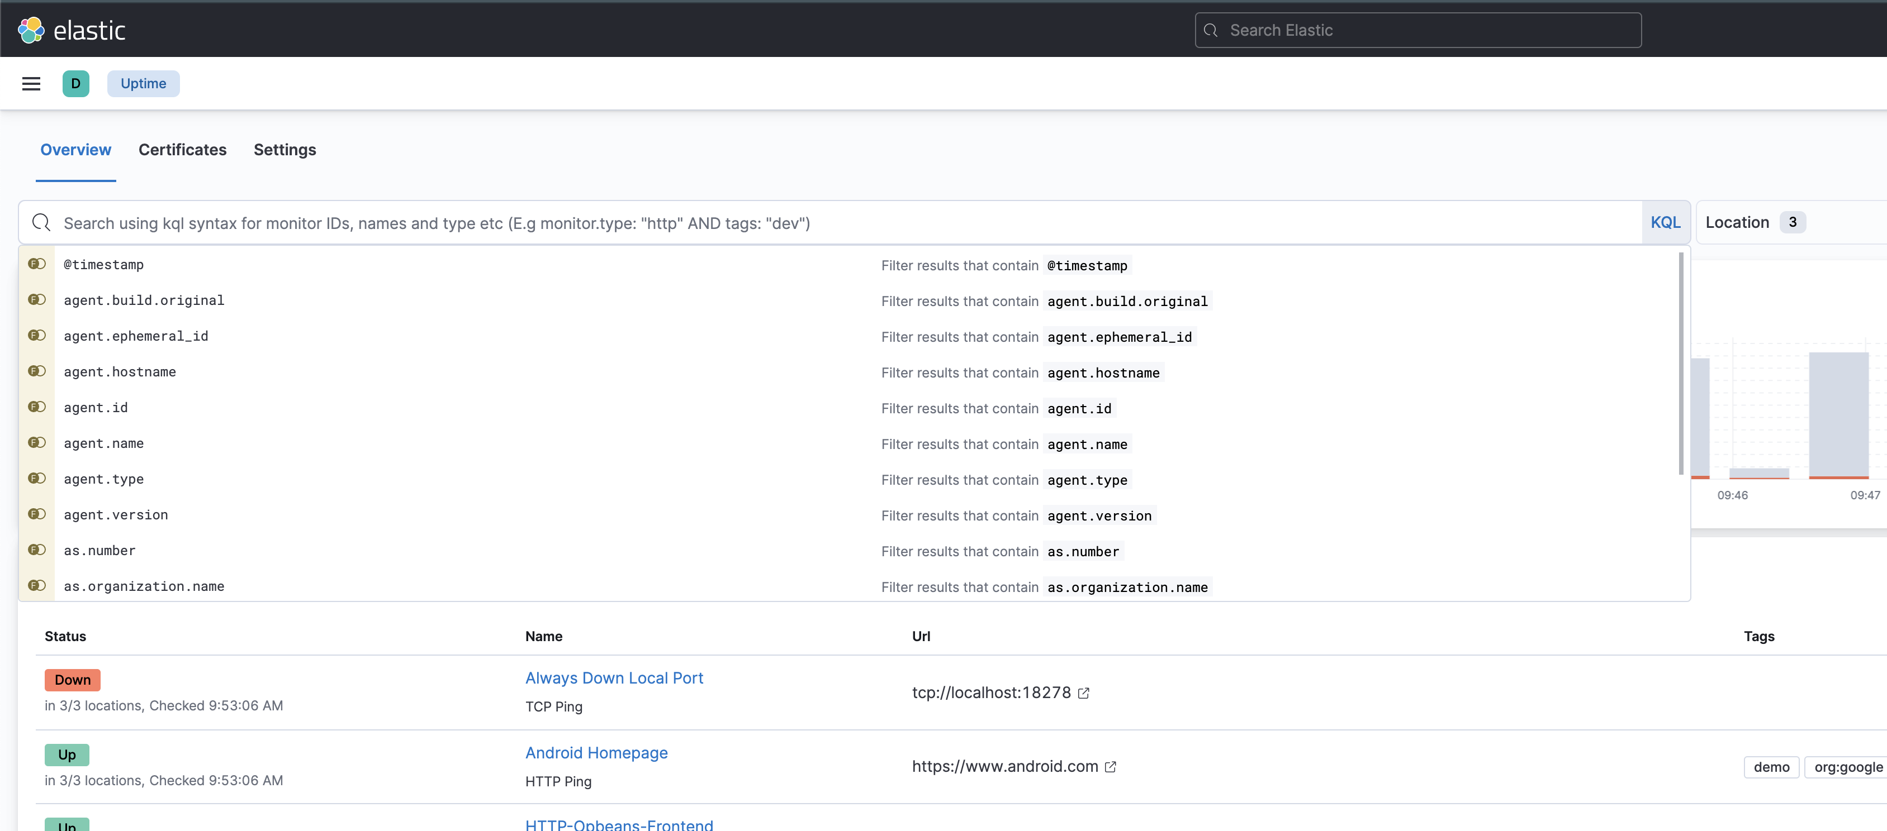Viewport: 1887px width, 831px height.
Task: Select the as.organization.name field suggestion
Action: click(x=144, y=586)
